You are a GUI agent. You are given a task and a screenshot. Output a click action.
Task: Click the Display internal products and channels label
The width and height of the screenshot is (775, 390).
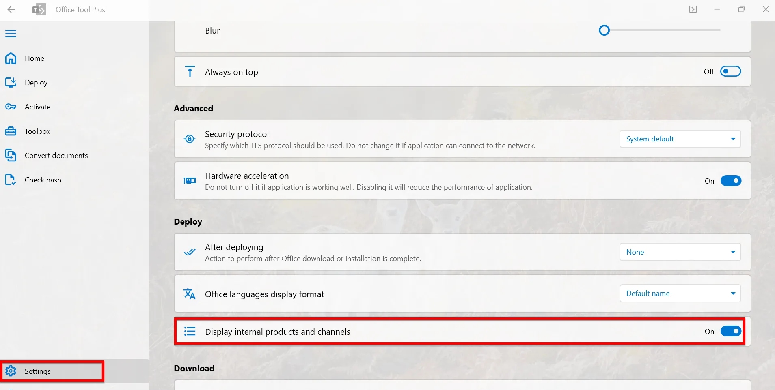point(278,332)
